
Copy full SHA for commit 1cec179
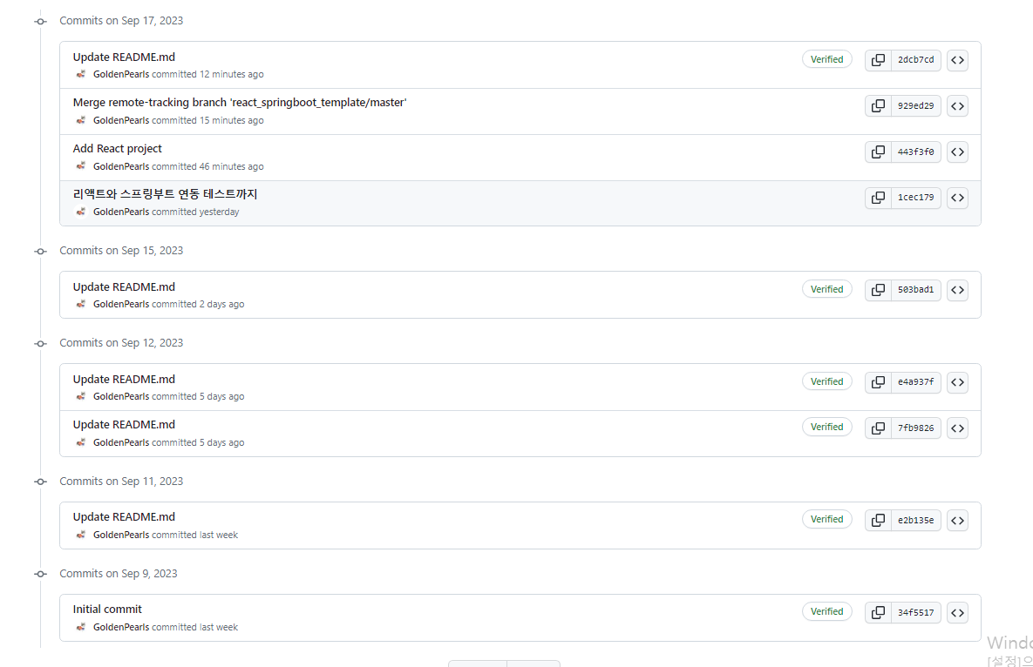[879, 198]
